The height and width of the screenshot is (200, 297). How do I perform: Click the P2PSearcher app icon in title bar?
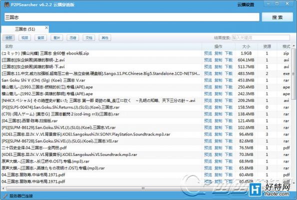[6, 4]
